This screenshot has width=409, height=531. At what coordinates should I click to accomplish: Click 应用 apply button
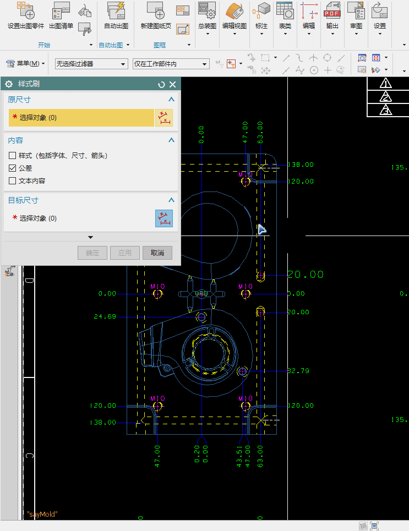[x=125, y=253]
